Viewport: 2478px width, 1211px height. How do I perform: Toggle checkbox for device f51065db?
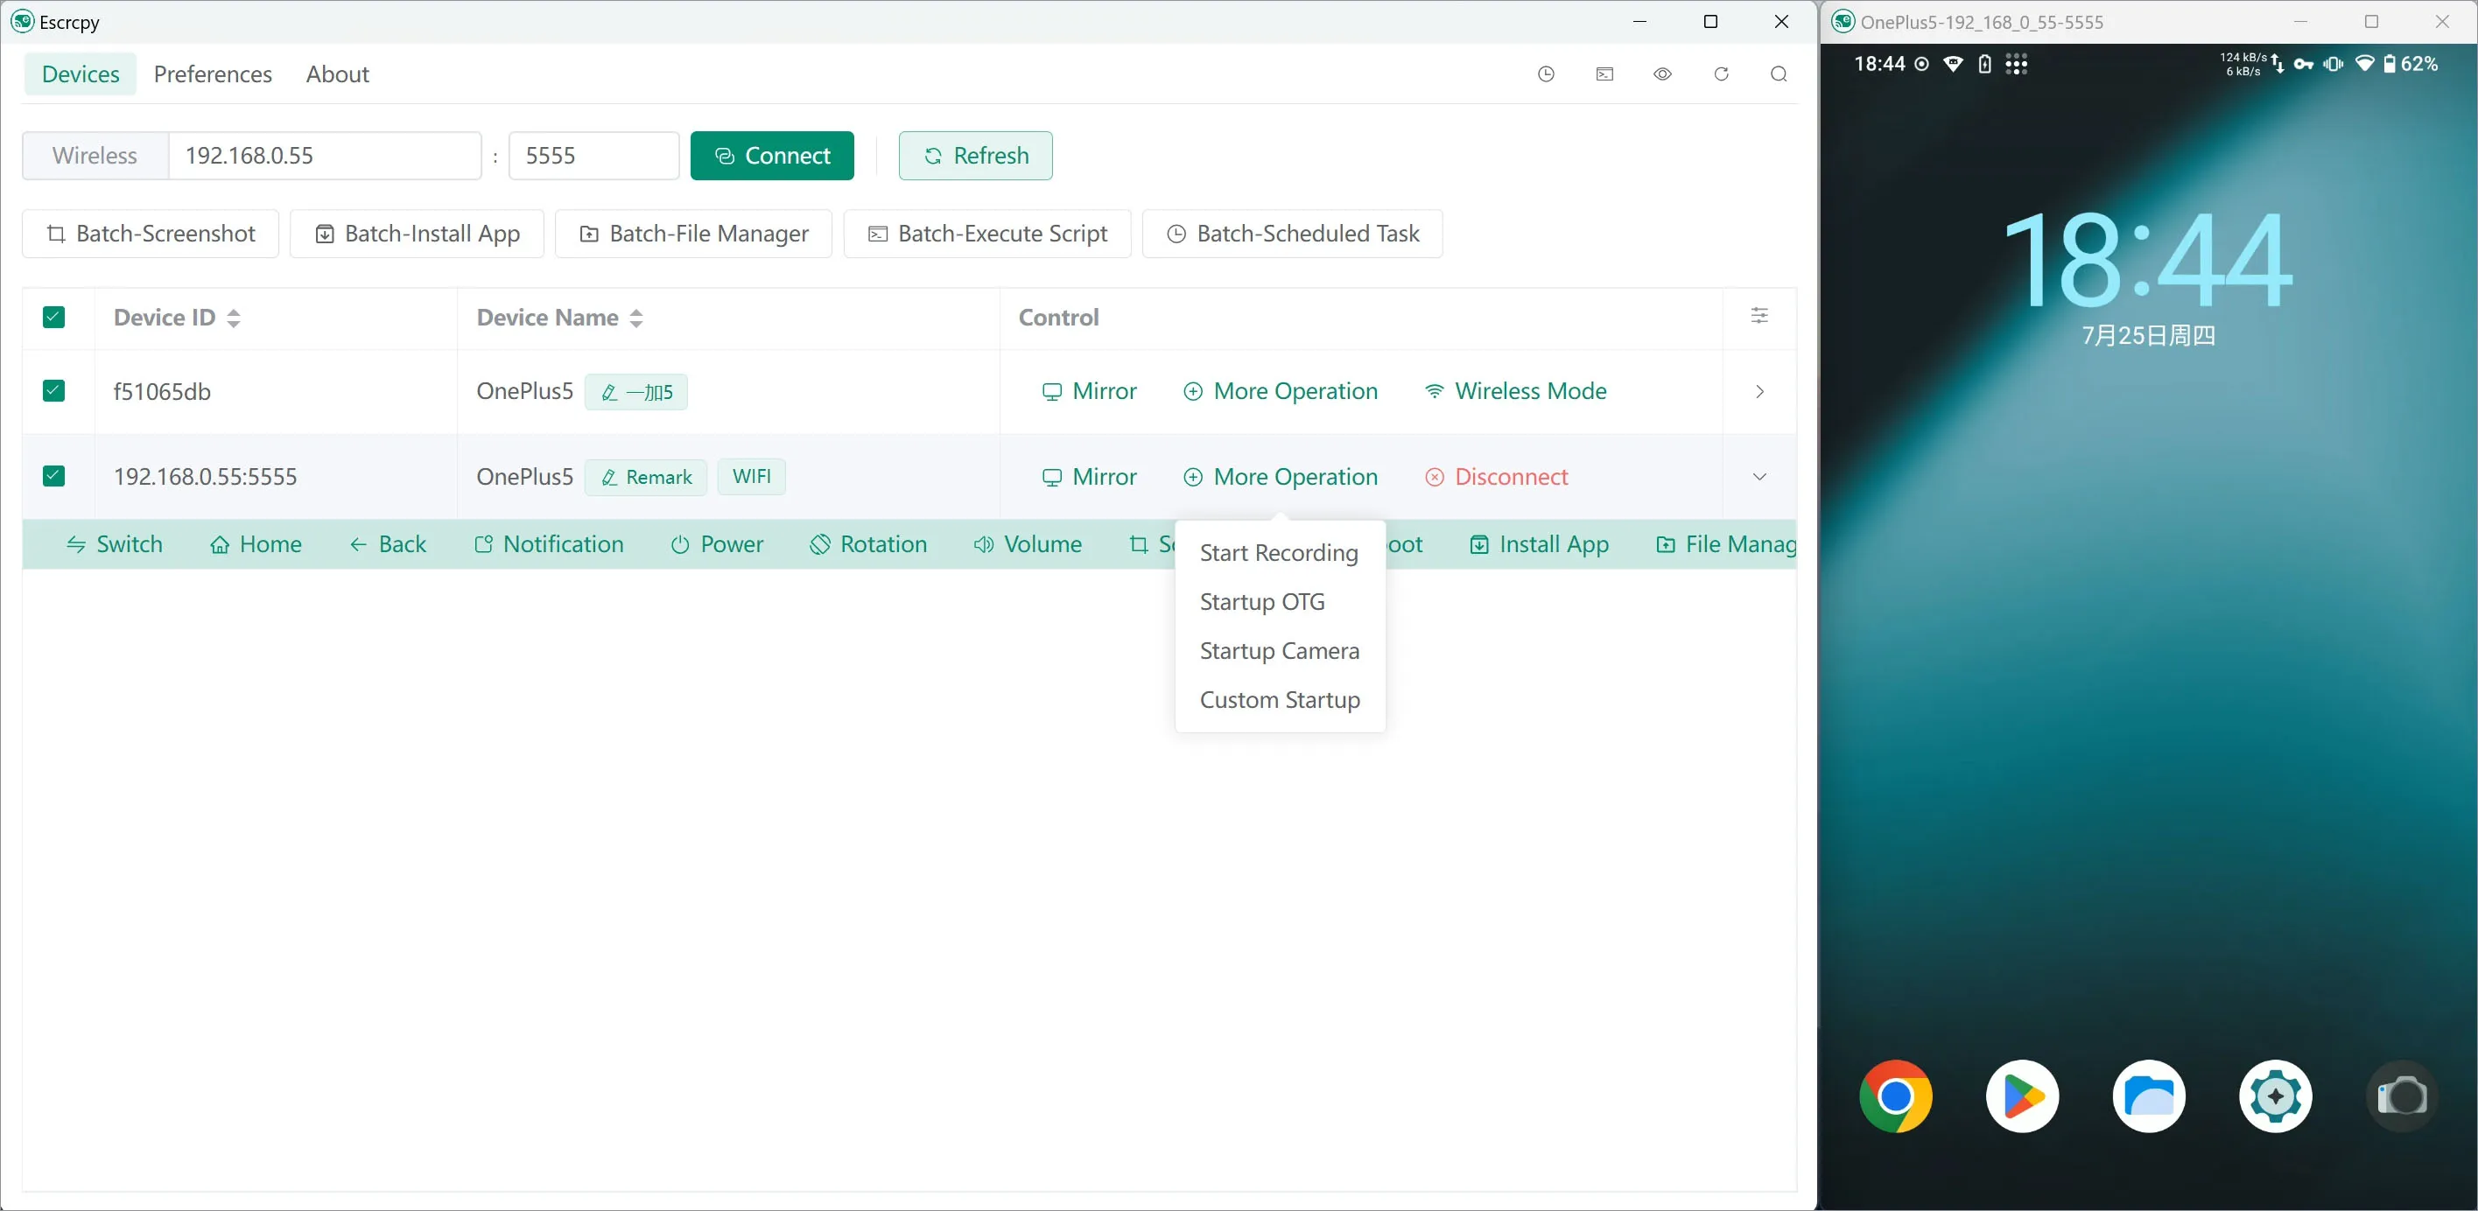point(53,390)
